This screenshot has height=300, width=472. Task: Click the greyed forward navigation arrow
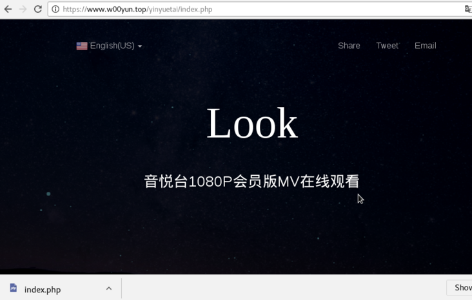pyautogui.click(x=23, y=9)
